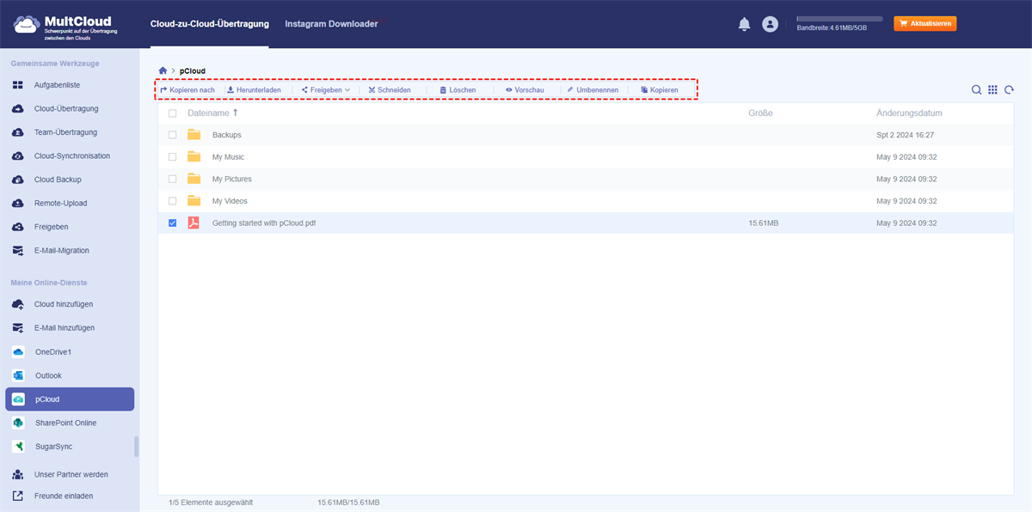Open the My Music folder name

pyautogui.click(x=228, y=157)
